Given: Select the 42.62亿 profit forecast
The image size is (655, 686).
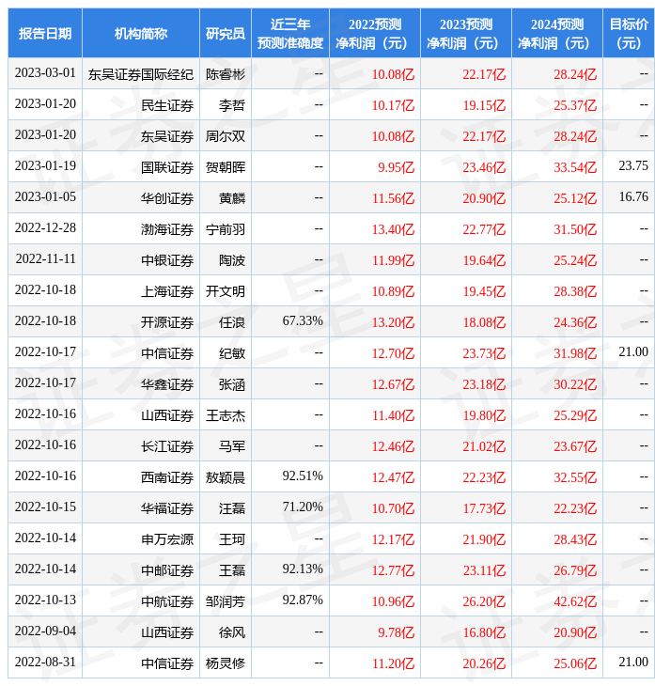Looking at the screenshot, I should point(575,602).
